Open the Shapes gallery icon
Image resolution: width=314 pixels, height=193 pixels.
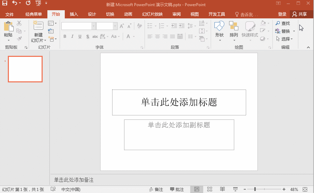coord(219,26)
